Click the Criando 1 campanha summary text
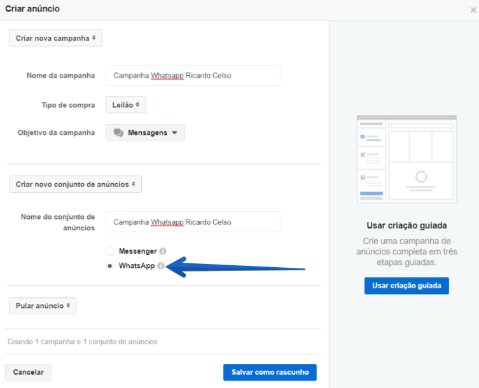Image resolution: width=479 pixels, height=388 pixels. (x=82, y=342)
